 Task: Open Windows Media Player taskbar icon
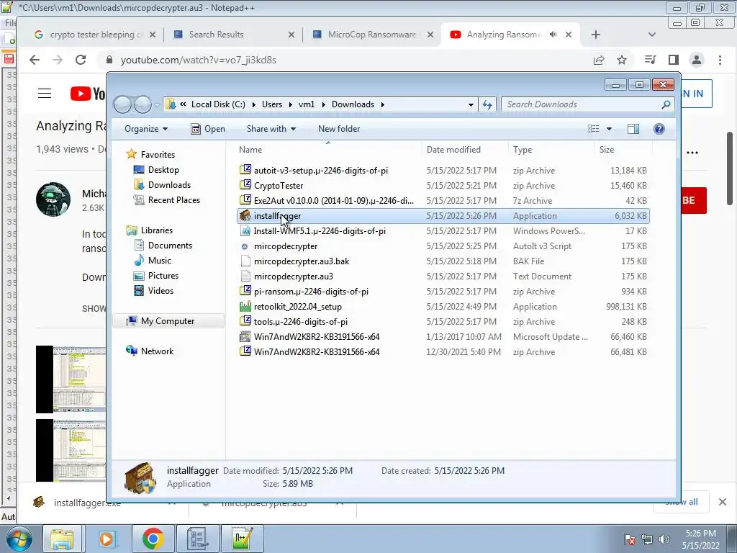[x=108, y=539]
